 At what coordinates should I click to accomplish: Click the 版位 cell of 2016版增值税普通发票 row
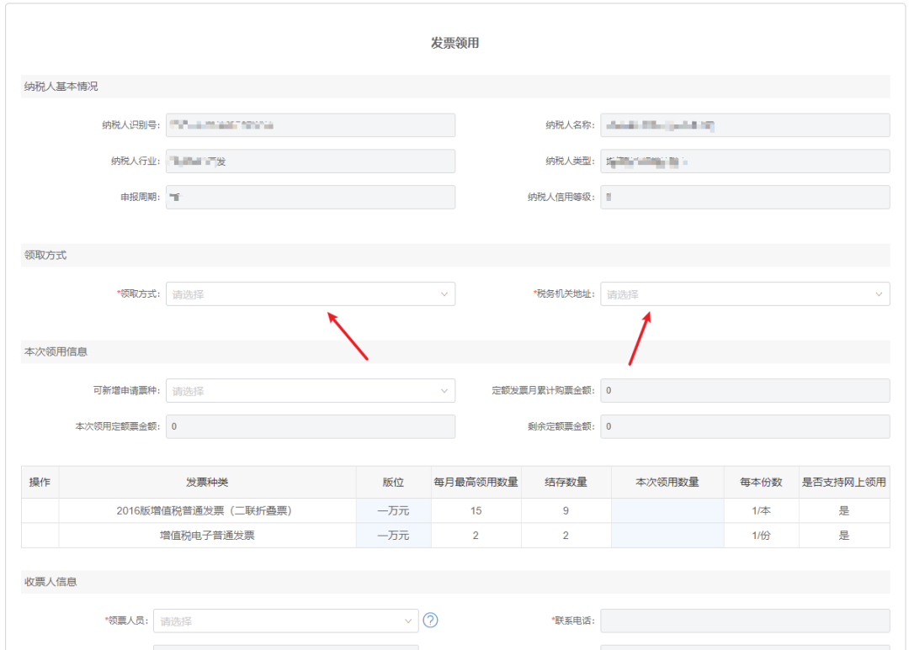coord(394,511)
